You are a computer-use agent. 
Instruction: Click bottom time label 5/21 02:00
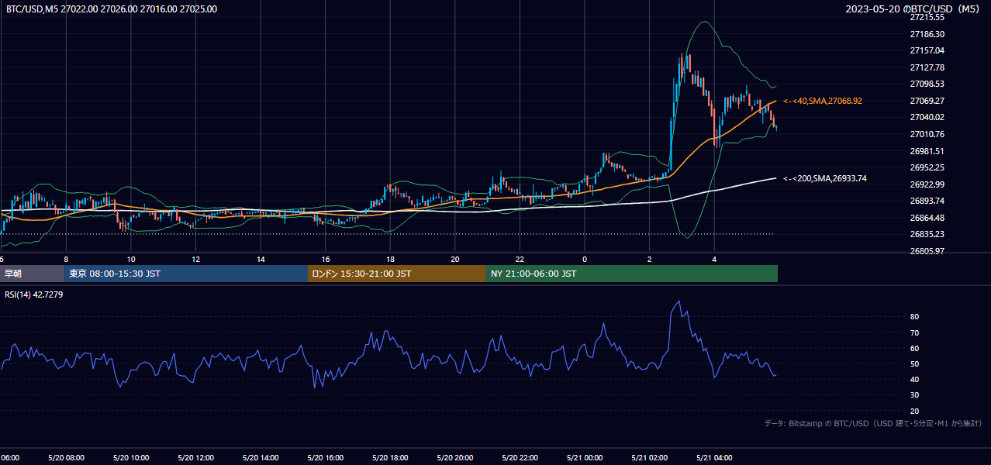click(649, 458)
